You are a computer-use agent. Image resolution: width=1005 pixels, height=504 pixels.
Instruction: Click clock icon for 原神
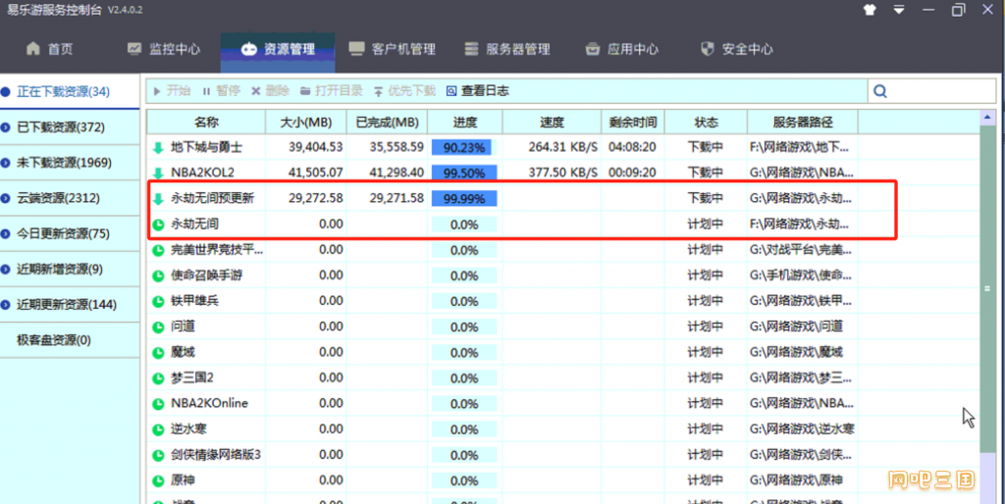pyautogui.click(x=158, y=480)
